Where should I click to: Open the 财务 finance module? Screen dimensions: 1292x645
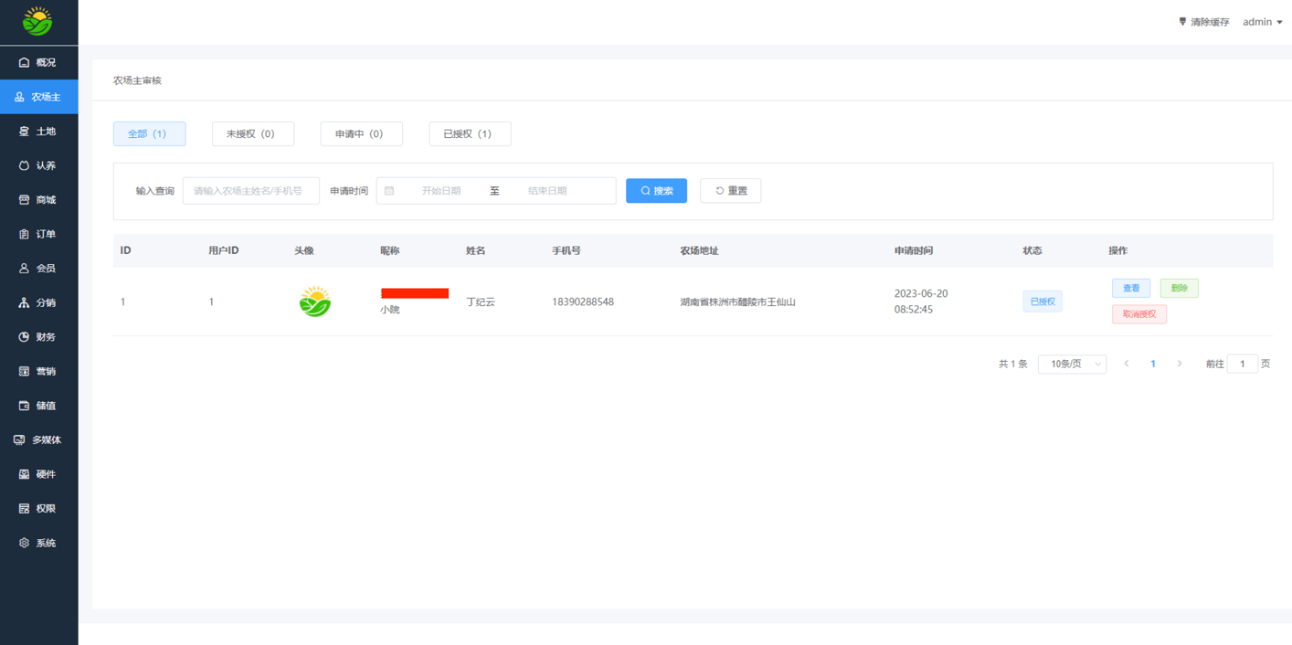39,337
